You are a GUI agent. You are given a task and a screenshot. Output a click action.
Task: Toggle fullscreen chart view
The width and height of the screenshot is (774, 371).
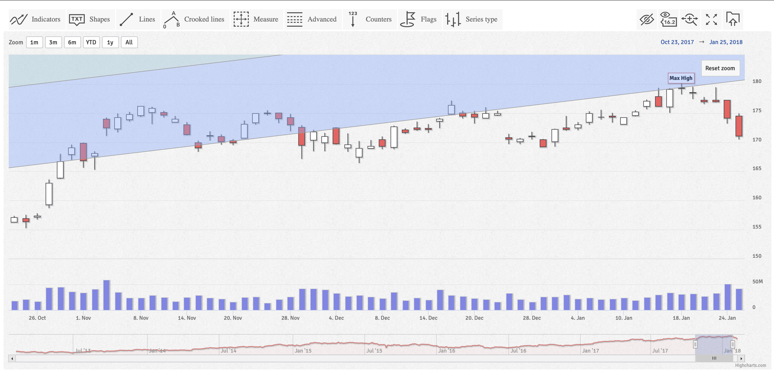pos(711,19)
